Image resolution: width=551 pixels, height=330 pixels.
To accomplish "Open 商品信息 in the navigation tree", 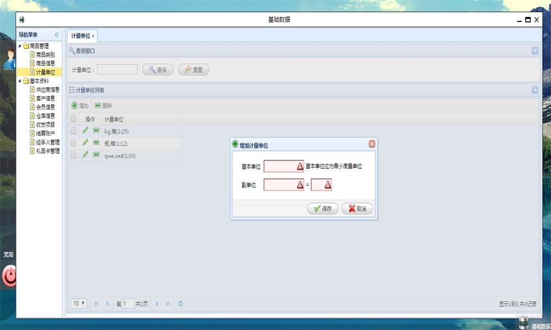I will tap(45, 63).
